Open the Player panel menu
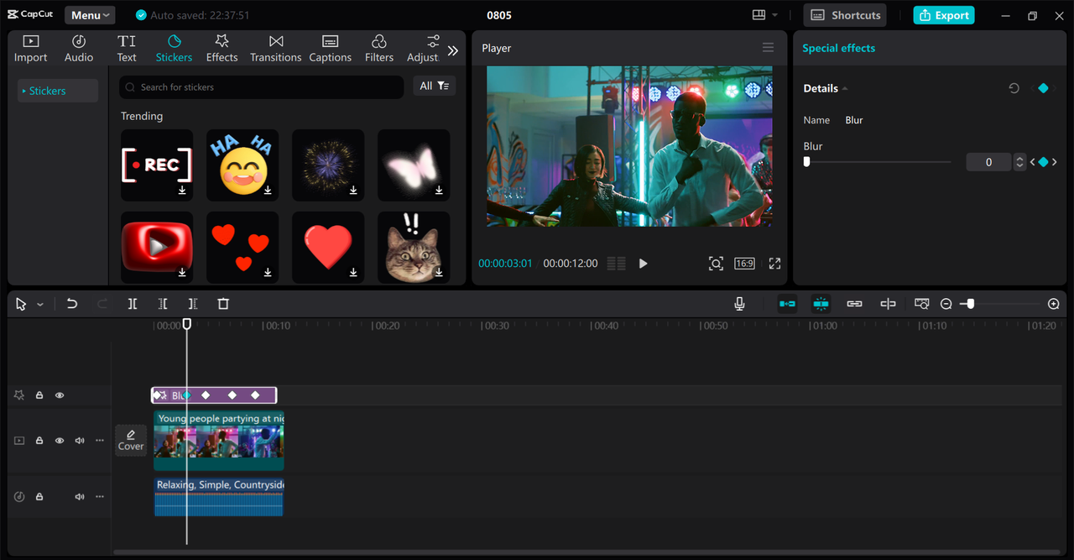 [768, 48]
